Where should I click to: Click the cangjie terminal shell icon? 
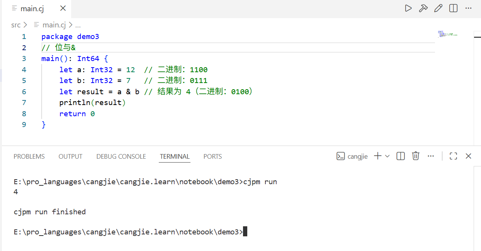tap(340, 156)
